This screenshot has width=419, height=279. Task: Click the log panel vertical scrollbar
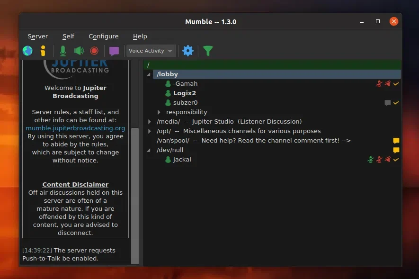click(135, 196)
